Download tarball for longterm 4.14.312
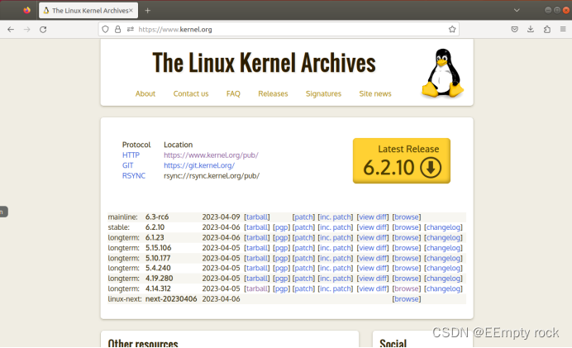This screenshot has width=572, height=348. (257, 288)
